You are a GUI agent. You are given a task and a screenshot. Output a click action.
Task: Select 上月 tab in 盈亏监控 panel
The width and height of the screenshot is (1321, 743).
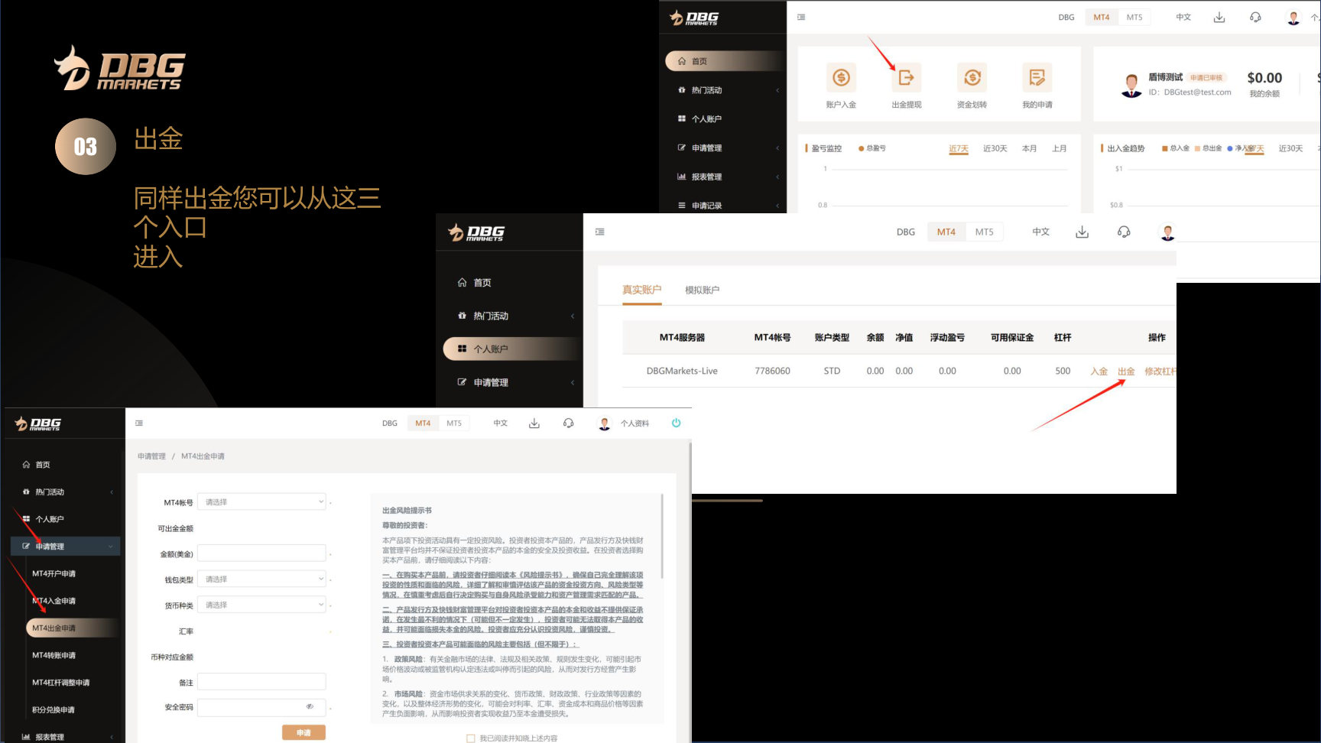click(x=1060, y=148)
